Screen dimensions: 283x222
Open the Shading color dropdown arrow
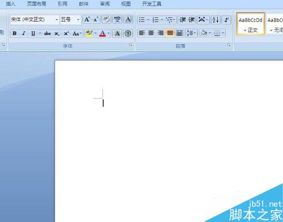(x=210, y=33)
